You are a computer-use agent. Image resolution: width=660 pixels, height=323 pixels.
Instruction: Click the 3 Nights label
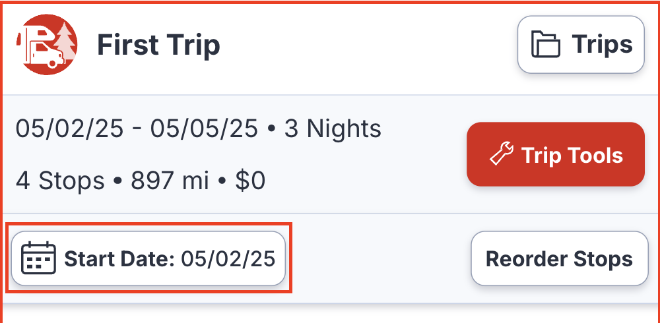333,129
